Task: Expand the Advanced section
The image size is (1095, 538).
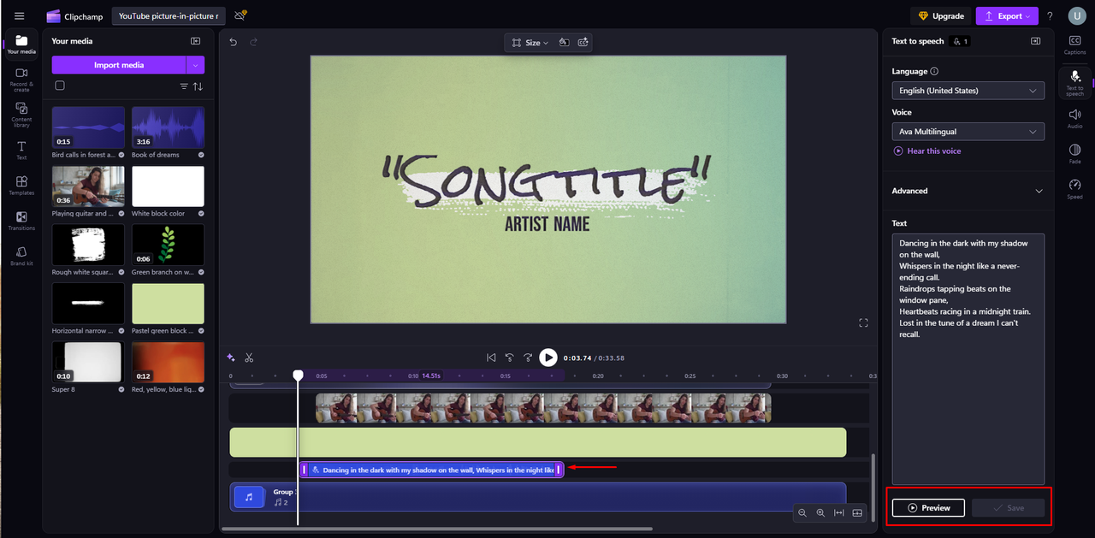Action: 968,191
